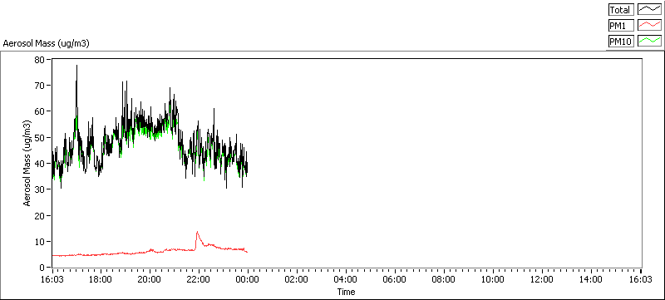
Task: Click the 0 value on y-axis
Action: (x=42, y=267)
